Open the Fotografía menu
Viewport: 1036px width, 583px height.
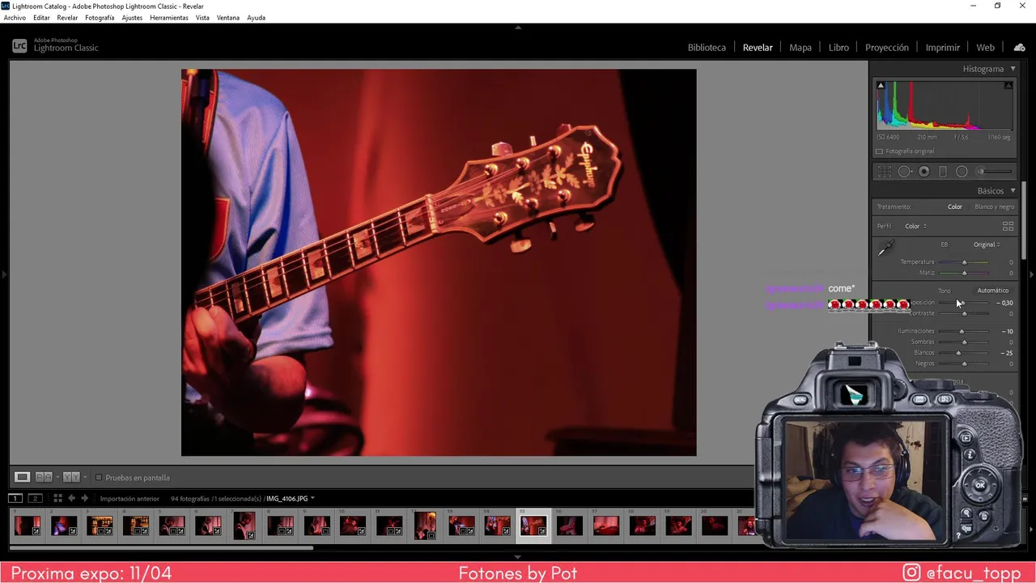pos(100,18)
